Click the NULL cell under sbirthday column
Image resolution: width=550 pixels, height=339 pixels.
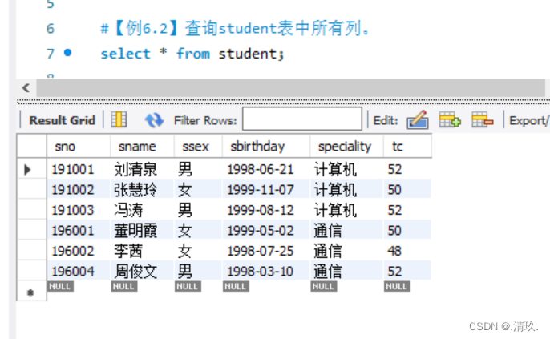click(236, 286)
